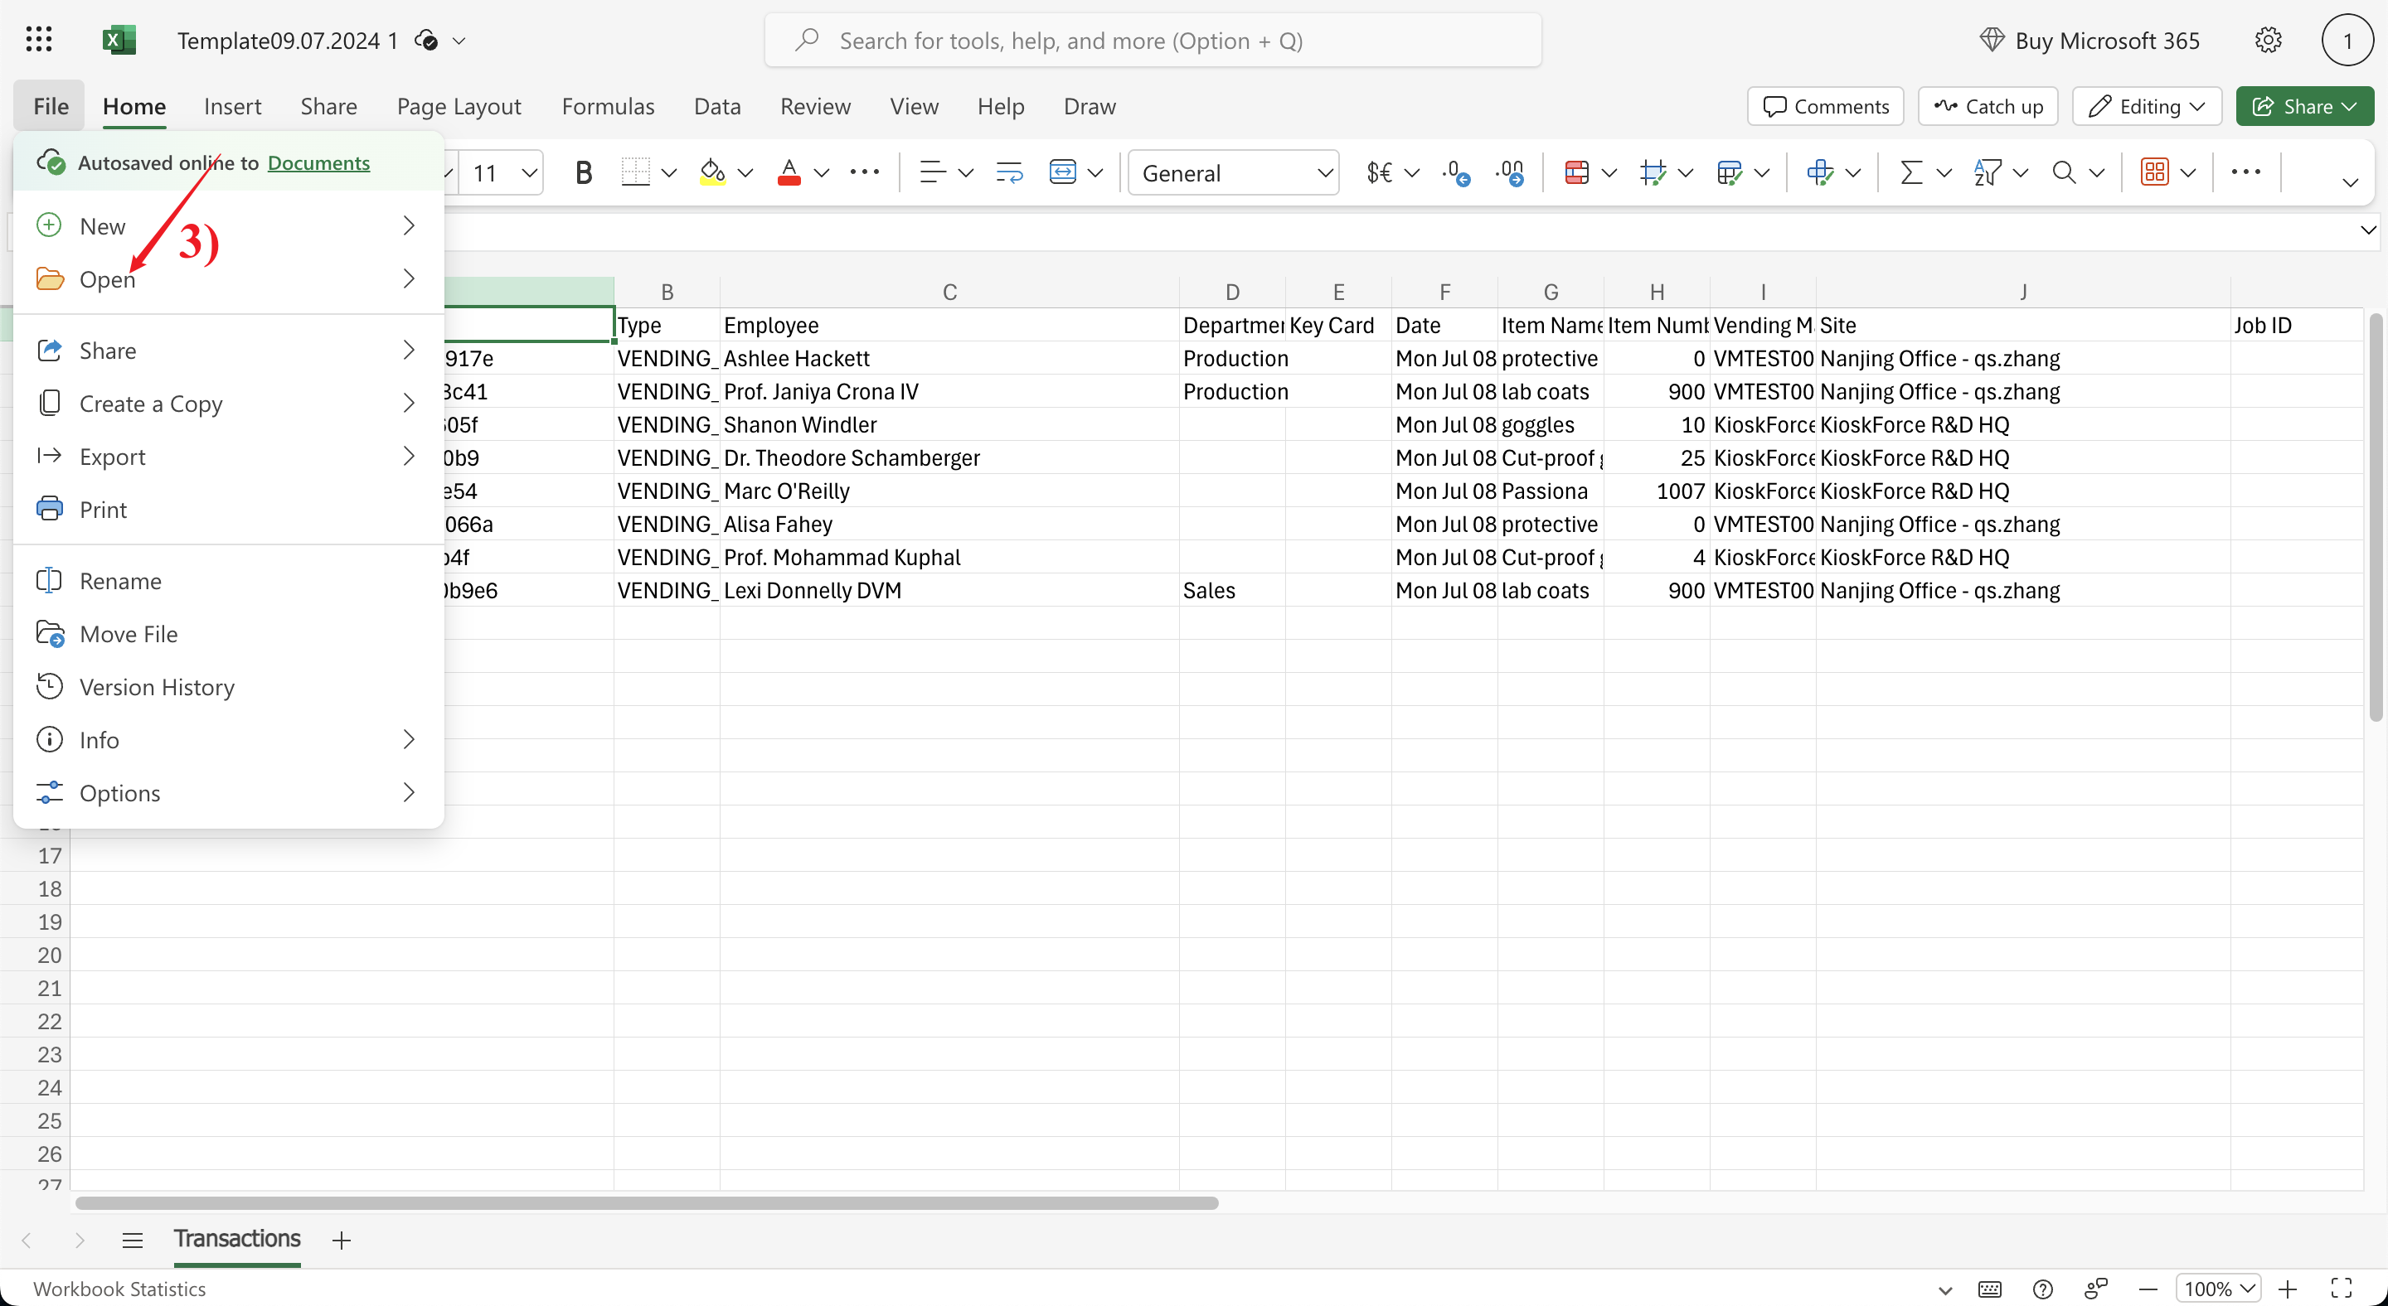Click the zoom out minus button
The width and height of the screenshot is (2388, 1306).
click(2148, 1289)
